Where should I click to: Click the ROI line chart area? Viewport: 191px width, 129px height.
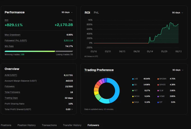coord(136,34)
